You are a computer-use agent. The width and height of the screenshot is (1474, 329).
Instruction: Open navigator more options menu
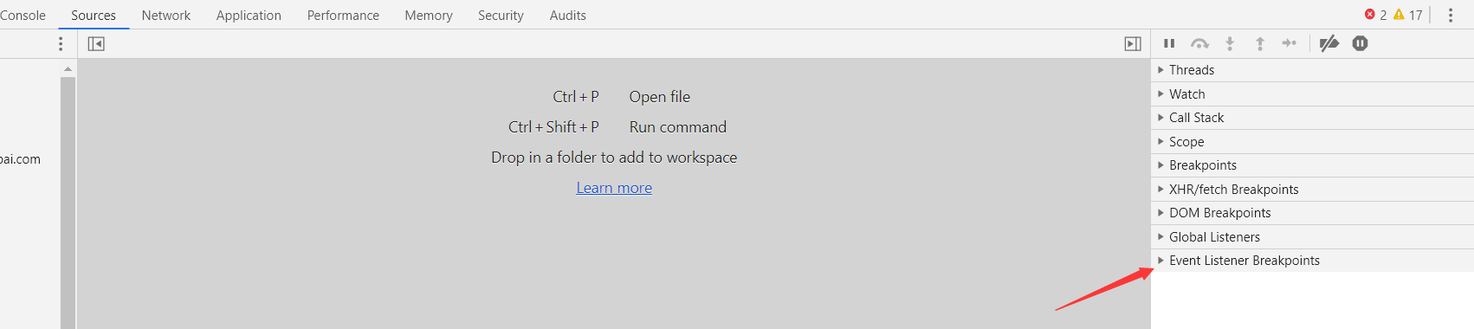coord(61,44)
